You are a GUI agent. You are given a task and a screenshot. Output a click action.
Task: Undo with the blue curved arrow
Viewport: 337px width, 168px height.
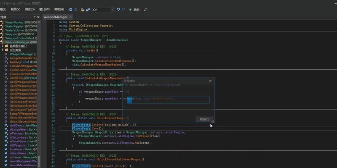pyautogui.click(x=118, y=10)
